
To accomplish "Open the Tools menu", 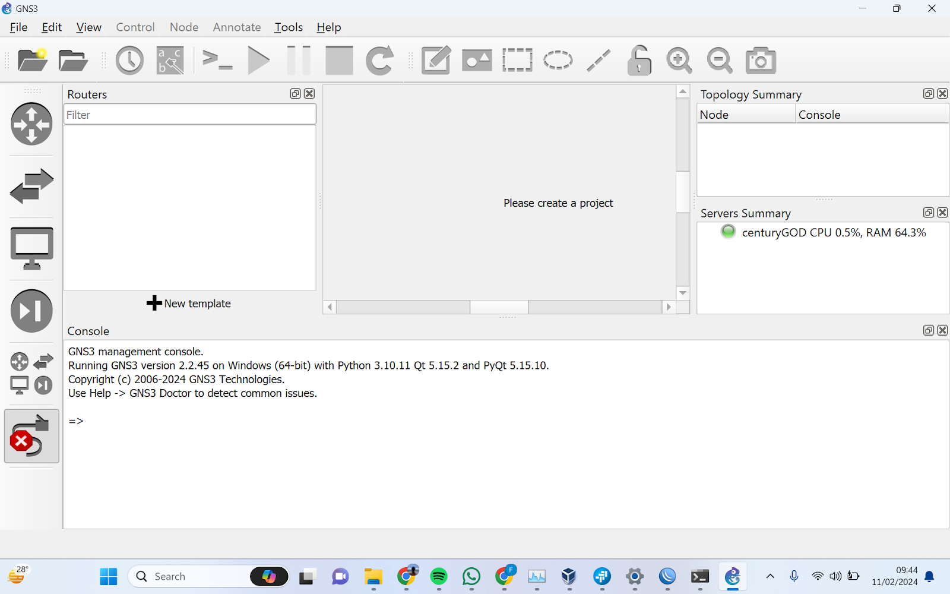I will point(289,27).
